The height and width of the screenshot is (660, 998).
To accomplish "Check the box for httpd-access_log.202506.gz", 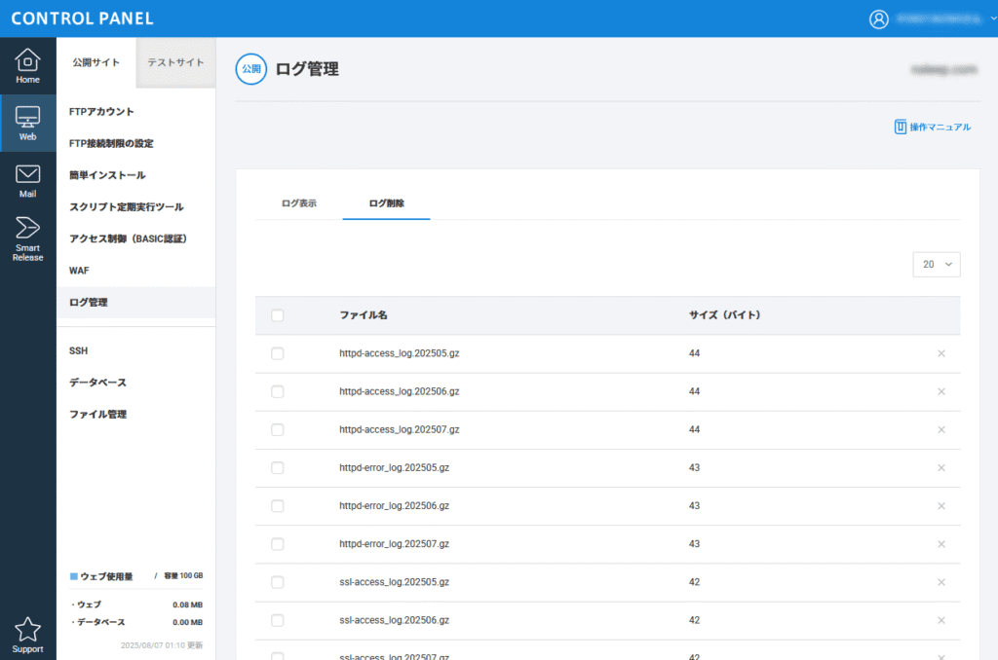I will click(x=278, y=391).
